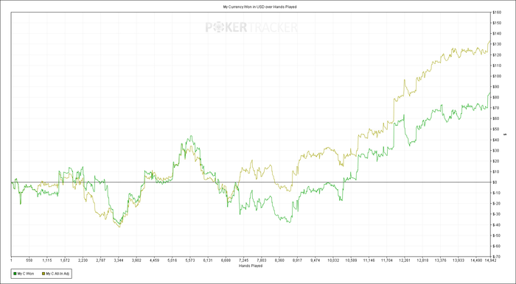This screenshot has height=284, width=516.
Task: Click the 11,146 x-axis tick label
Action: coord(369,260)
